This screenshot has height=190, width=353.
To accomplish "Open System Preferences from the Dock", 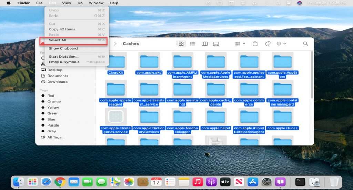I will [x=266, y=182].
